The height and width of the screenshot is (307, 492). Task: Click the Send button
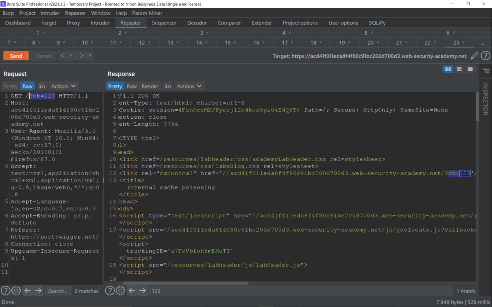coord(16,56)
